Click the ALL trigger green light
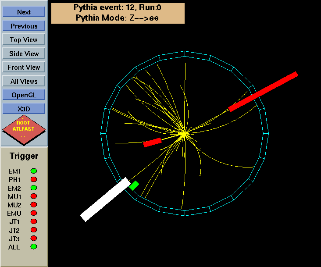The image size is (321, 267). 33,247
